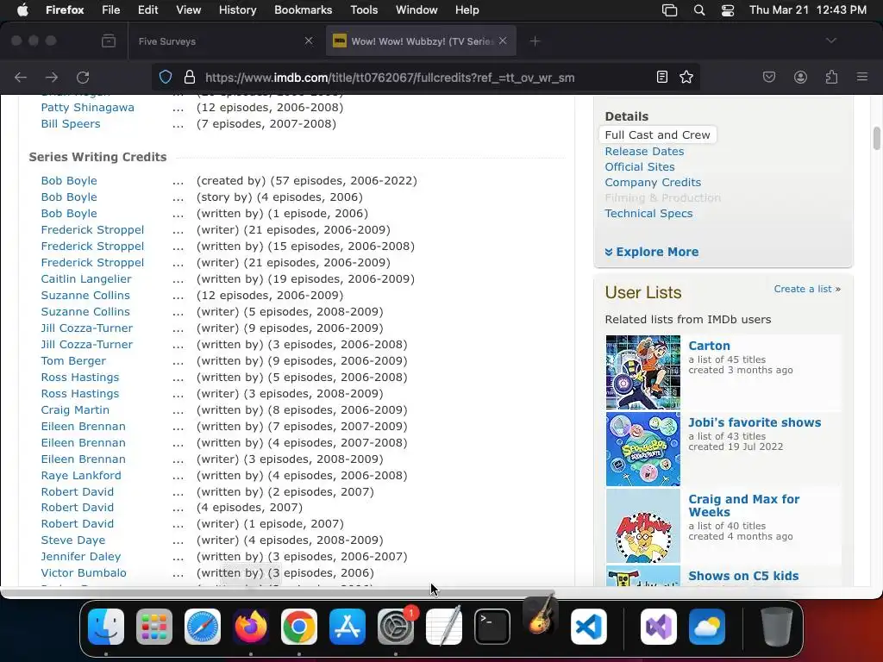This screenshot has height=662, width=883.
Task: Open System Settings from the Dock
Action: (396, 627)
